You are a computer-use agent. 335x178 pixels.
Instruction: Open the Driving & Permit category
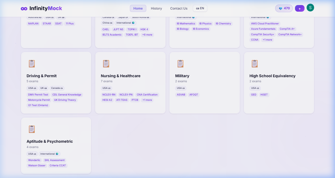(x=42, y=76)
